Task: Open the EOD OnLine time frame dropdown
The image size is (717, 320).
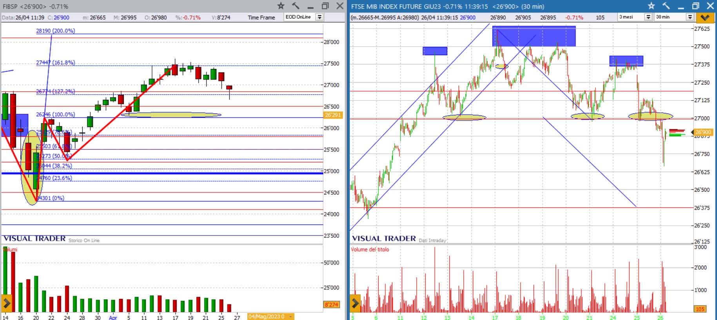Action: (x=320, y=17)
